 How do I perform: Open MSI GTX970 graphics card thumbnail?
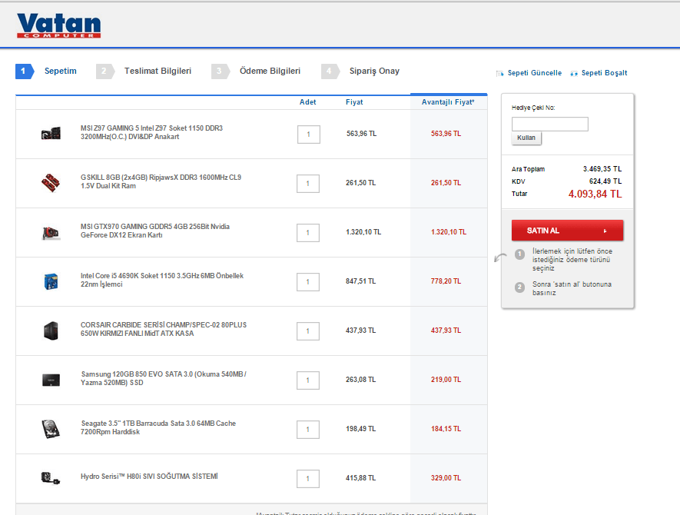51,233
